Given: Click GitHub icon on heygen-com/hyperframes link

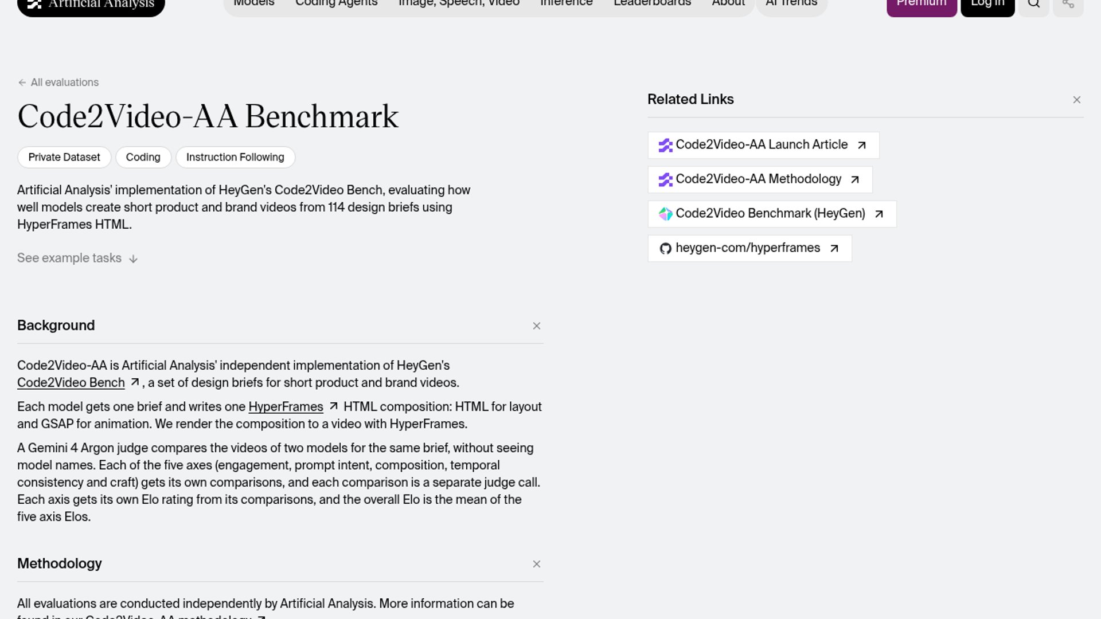Looking at the screenshot, I should 665,249.
